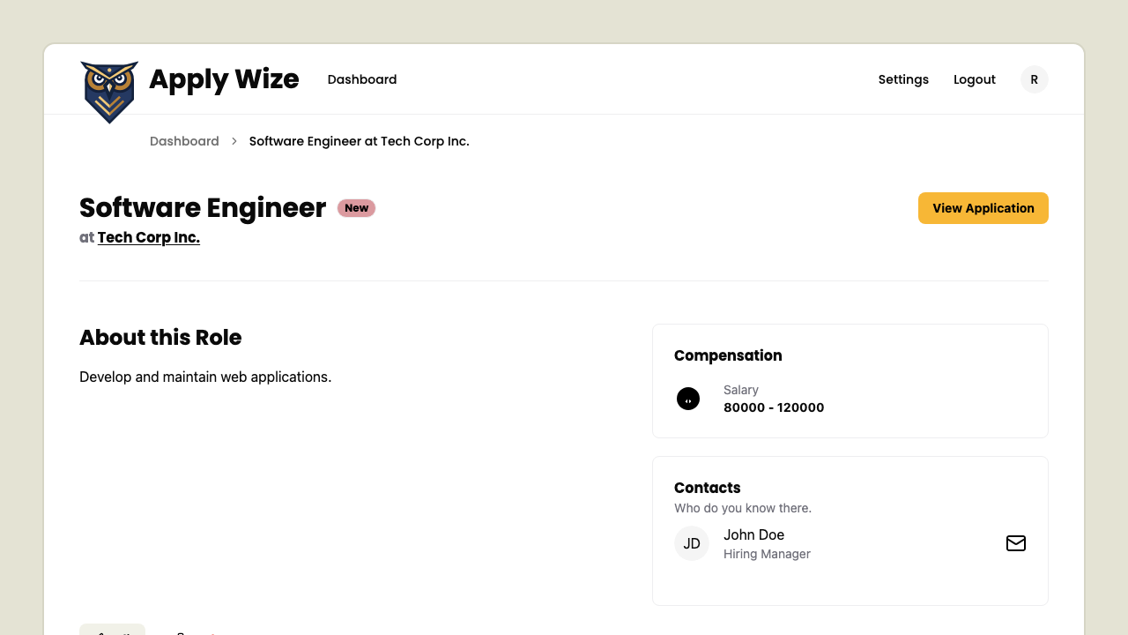Select the Settings menu item
Screen dimensions: 1128x635
903,78
